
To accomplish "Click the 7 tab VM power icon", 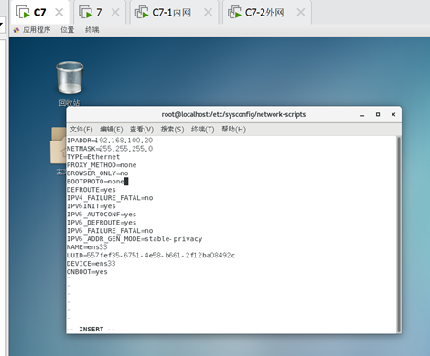I will [86, 13].
